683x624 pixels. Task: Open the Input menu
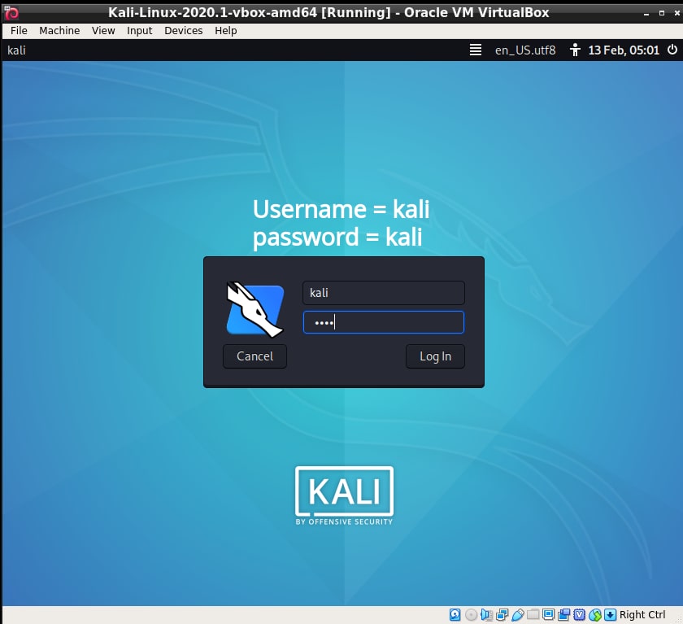(x=139, y=30)
